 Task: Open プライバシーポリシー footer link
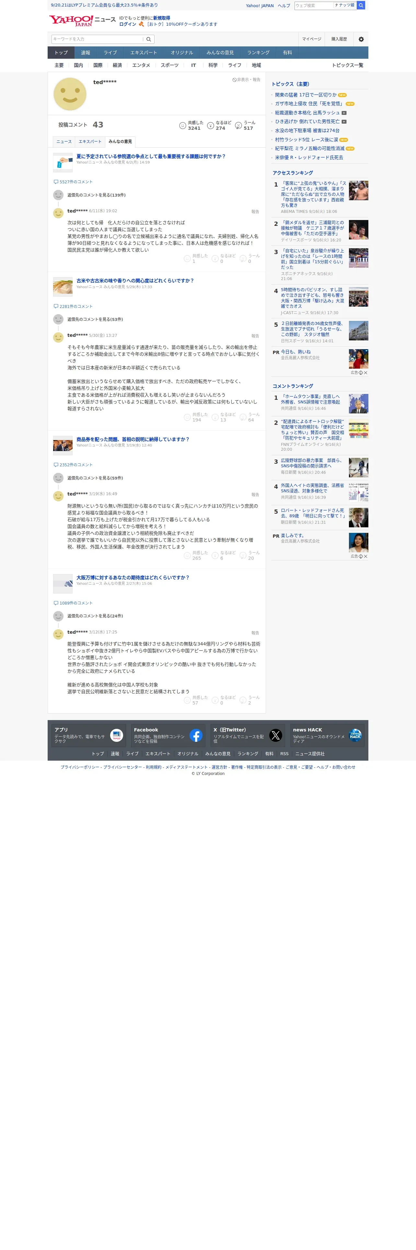pos(80,767)
